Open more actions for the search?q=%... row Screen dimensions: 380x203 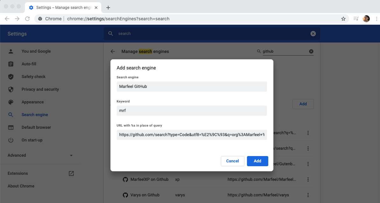pyautogui.click(x=308, y=133)
